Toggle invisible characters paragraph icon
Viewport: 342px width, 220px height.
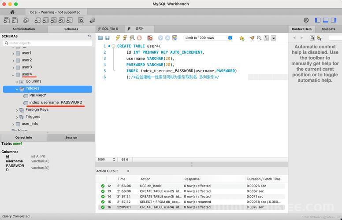click(x=266, y=38)
